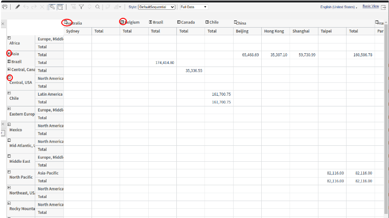Expand the Canada column header
Screen dimensions: 389x218
click(178, 22)
